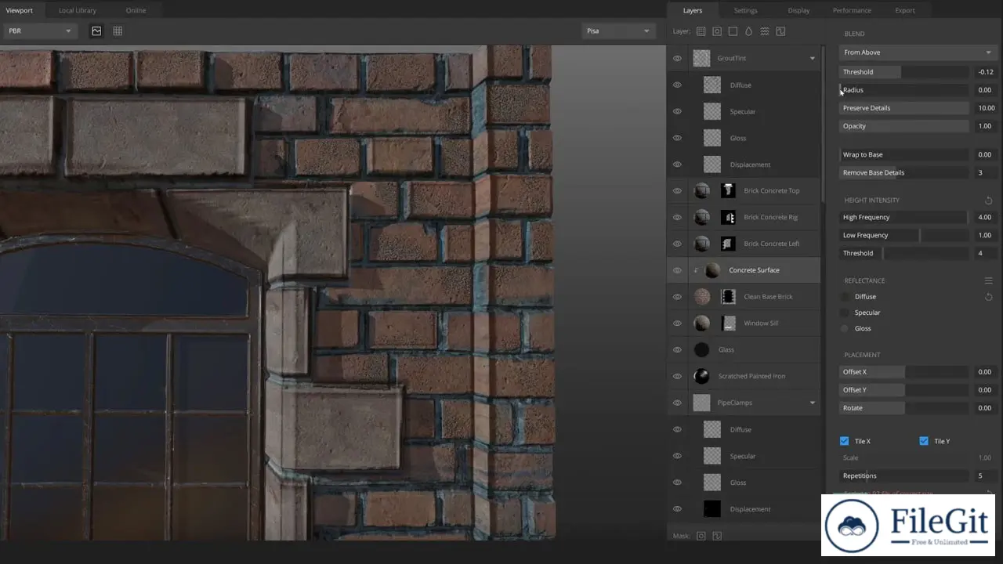This screenshot has height=564, width=1003.
Task: Open the Local Library tab
Action: (x=78, y=10)
